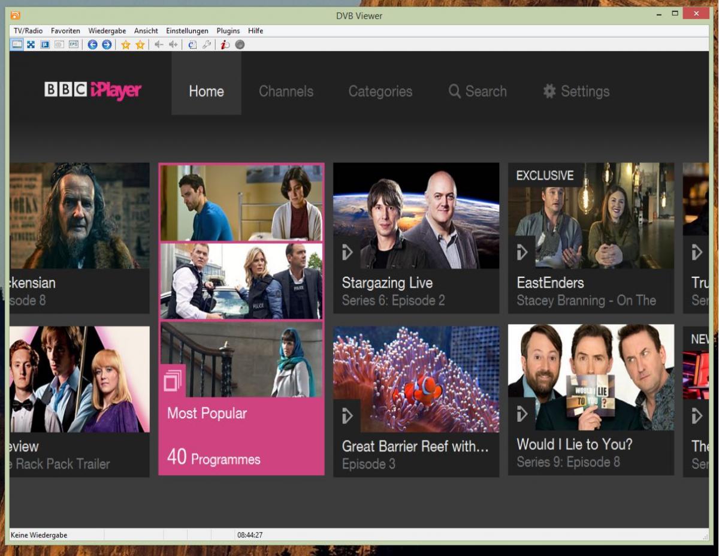Open the Dickensian thumbnail with bearded man
The image size is (719, 556).
coord(80,216)
